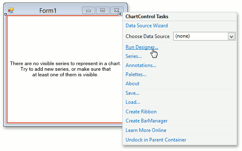Minimize the Form1 window
242x151 pixels.
88,10
